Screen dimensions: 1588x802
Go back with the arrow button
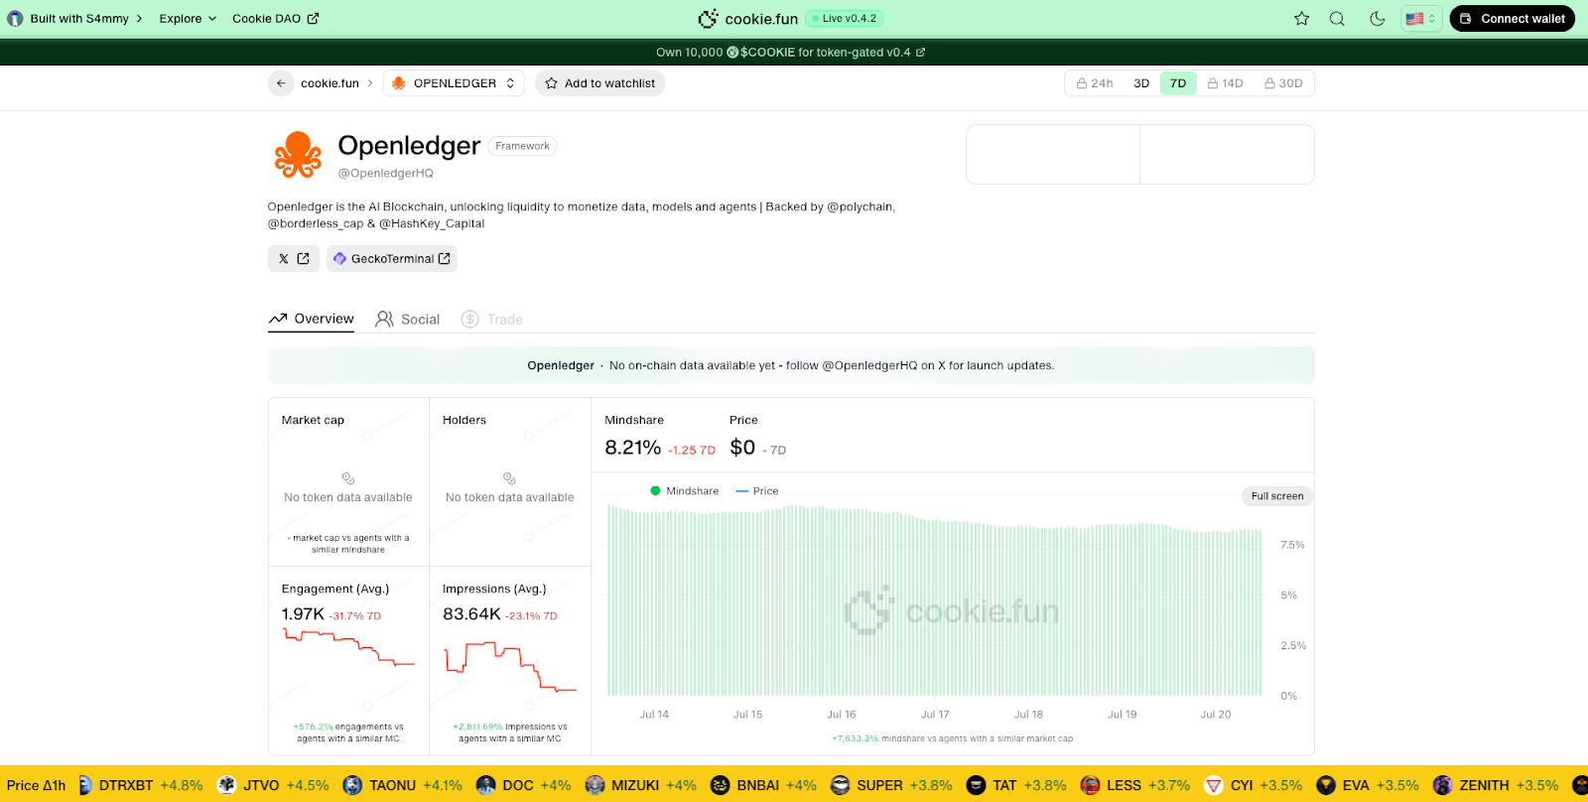[281, 83]
